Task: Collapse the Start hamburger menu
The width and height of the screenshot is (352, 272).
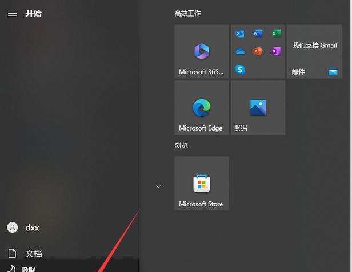Action: click(x=13, y=14)
